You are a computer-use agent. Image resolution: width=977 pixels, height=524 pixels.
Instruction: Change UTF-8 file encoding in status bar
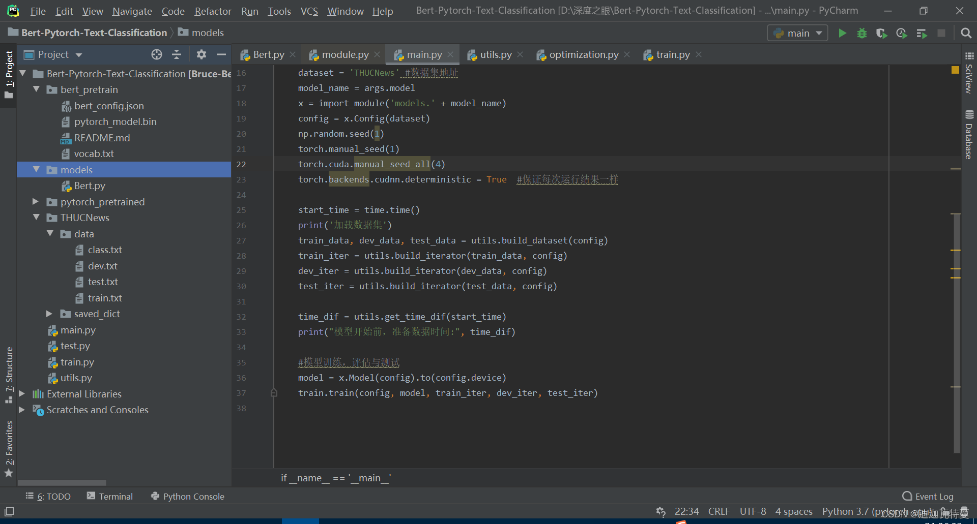[753, 511]
